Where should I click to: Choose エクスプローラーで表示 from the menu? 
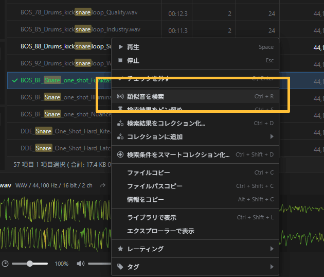pos(195,231)
